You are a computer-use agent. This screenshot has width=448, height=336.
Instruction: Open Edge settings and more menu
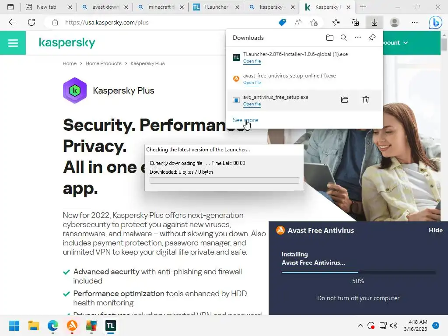[x=415, y=22]
